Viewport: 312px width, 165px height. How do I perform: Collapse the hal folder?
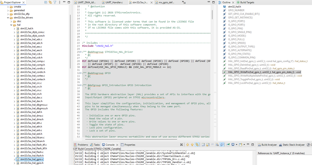tap(11, 25)
